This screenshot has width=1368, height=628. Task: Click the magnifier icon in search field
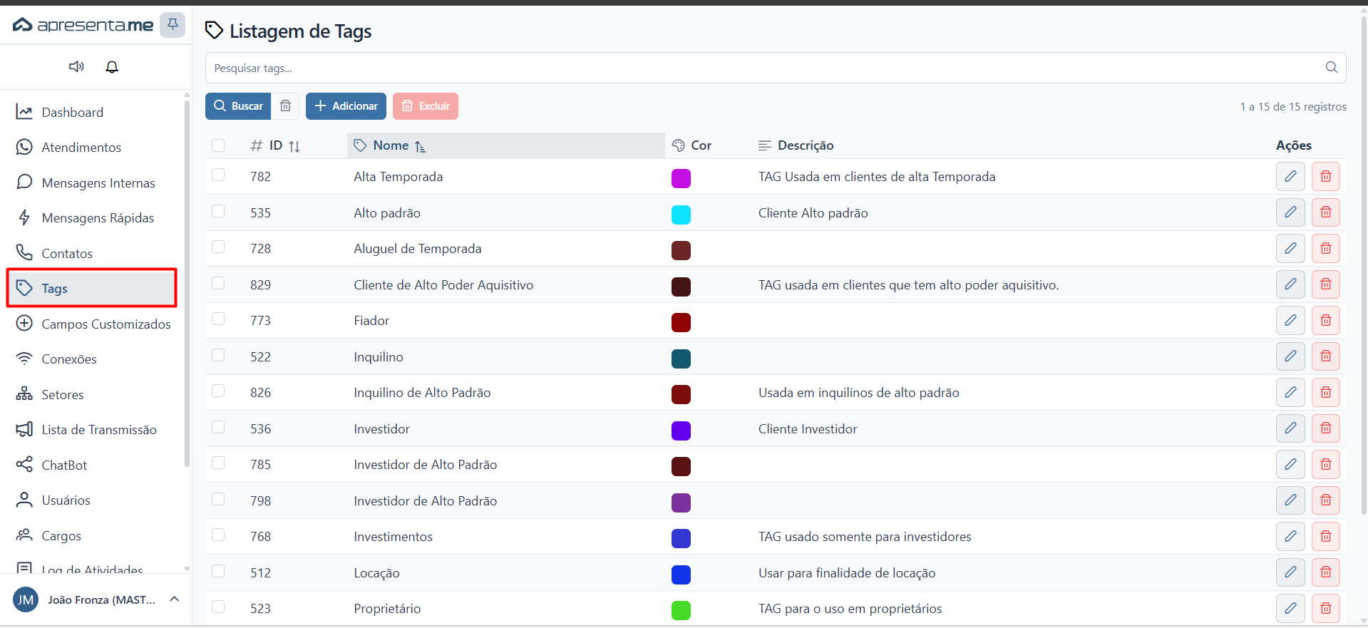pos(1331,67)
